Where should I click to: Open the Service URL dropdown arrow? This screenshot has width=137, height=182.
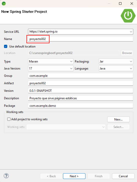[131, 31]
